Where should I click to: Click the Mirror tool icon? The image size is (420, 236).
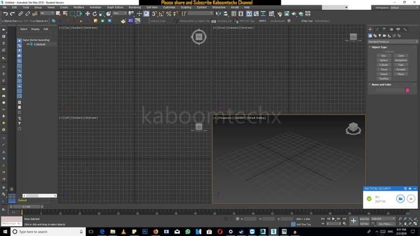point(219,14)
